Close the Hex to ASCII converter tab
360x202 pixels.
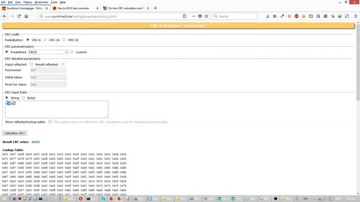(97, 8)
